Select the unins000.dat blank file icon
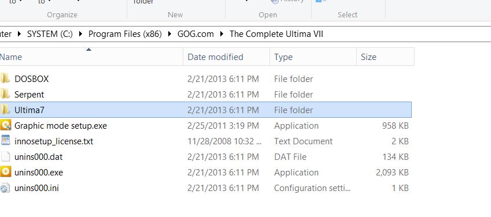Viewport: 491px width, 217px height. click(5, 156)
